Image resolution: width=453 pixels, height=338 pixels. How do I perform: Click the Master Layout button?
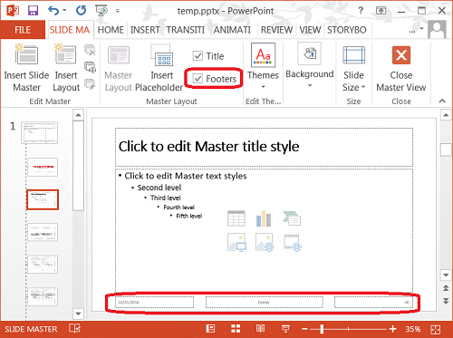click(119, 68)
